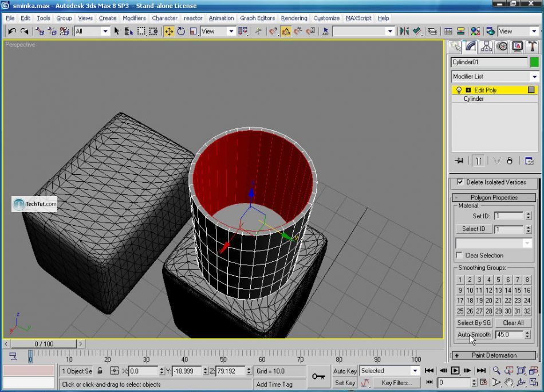Toggle Delete Isolated Vertices checkbox
The image size is (544, 392).
[x=460, y=182]
